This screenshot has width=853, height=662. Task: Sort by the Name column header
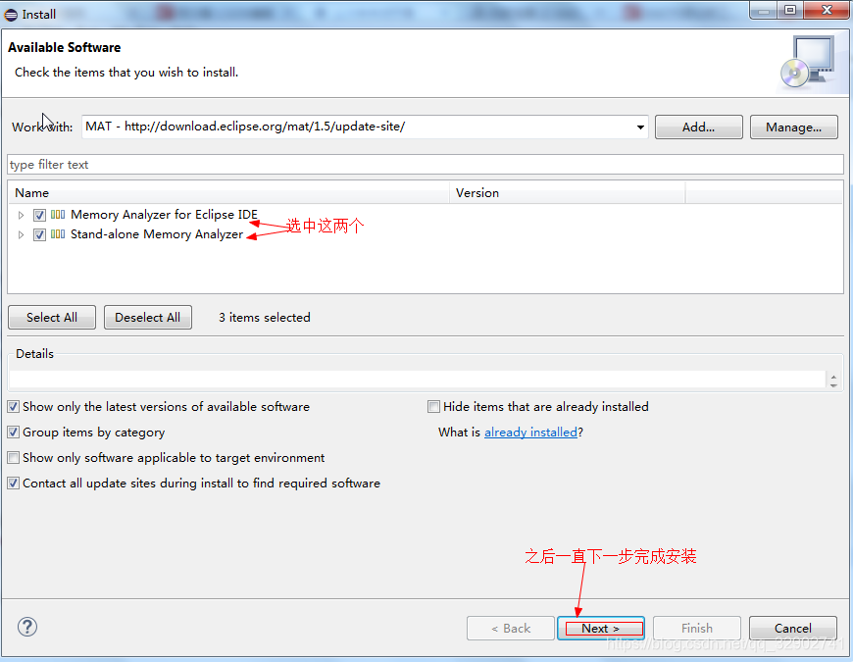228,192
